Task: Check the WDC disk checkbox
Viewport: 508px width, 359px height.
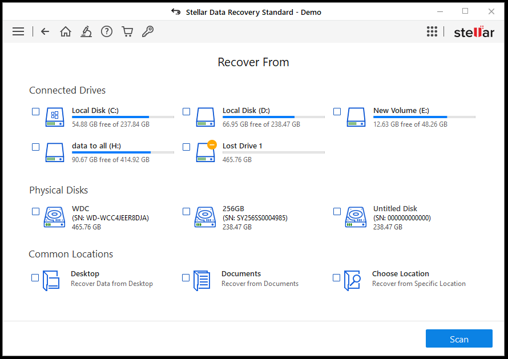Action: (x=35, y=211)
